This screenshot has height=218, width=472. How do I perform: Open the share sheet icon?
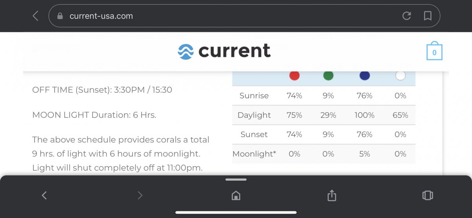tap(332, 195)
